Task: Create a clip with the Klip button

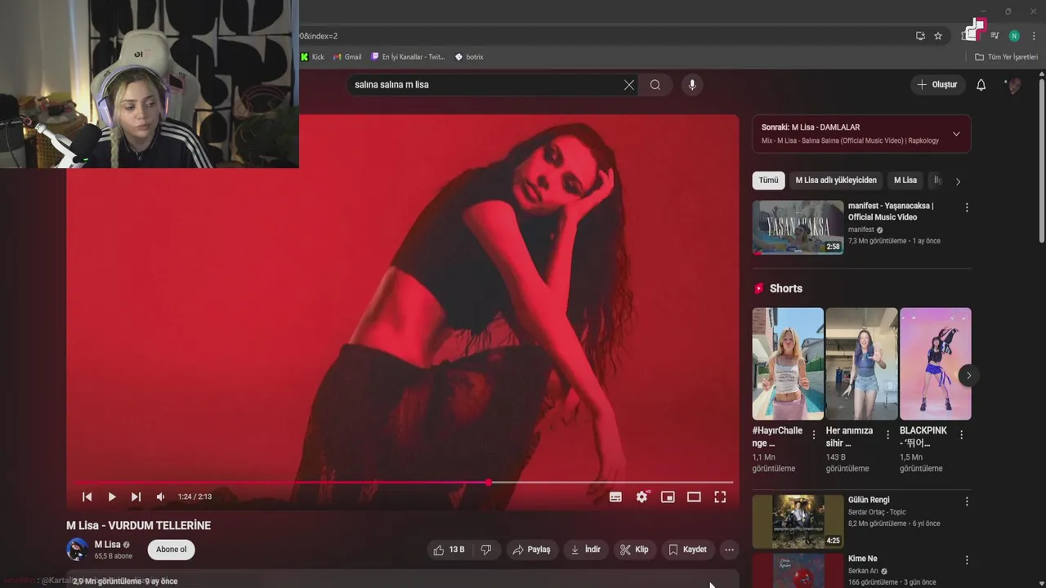Action: point(634,550)
